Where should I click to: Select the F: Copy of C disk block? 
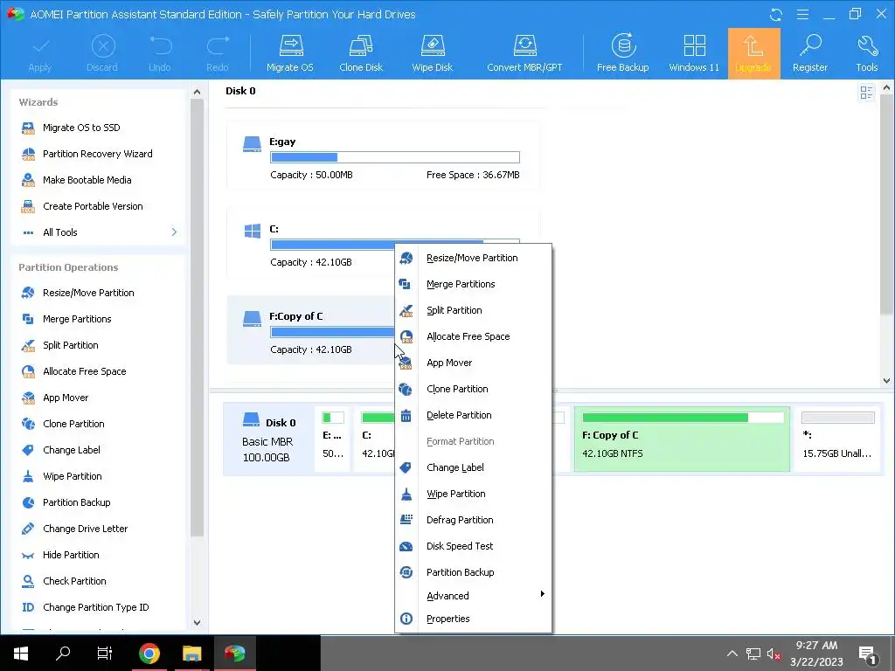click(x=682, y=439)
